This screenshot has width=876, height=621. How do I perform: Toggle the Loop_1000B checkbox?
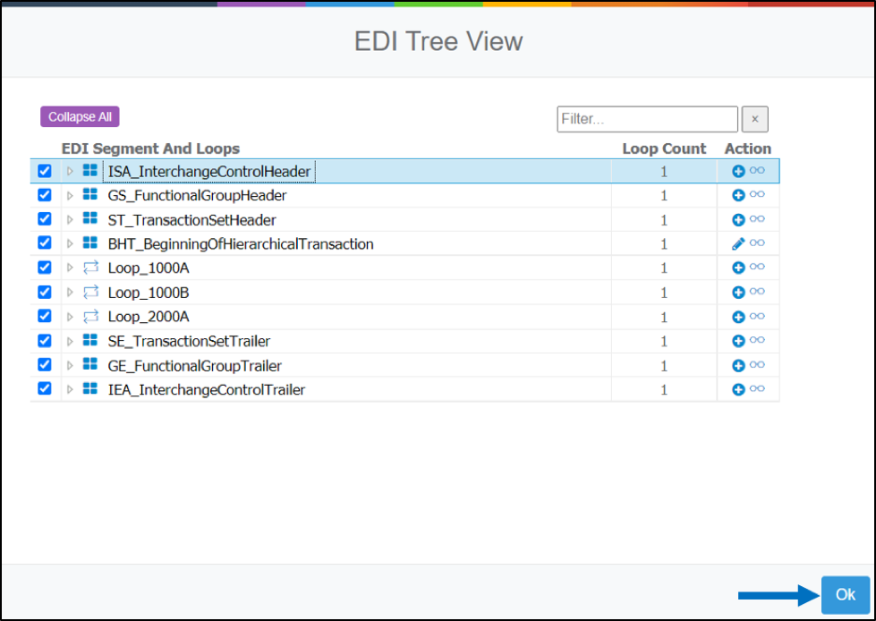(45, 292)
